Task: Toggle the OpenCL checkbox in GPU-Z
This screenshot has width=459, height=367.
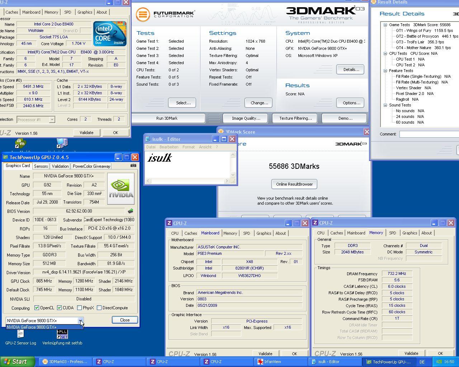Action: (37, 308)
